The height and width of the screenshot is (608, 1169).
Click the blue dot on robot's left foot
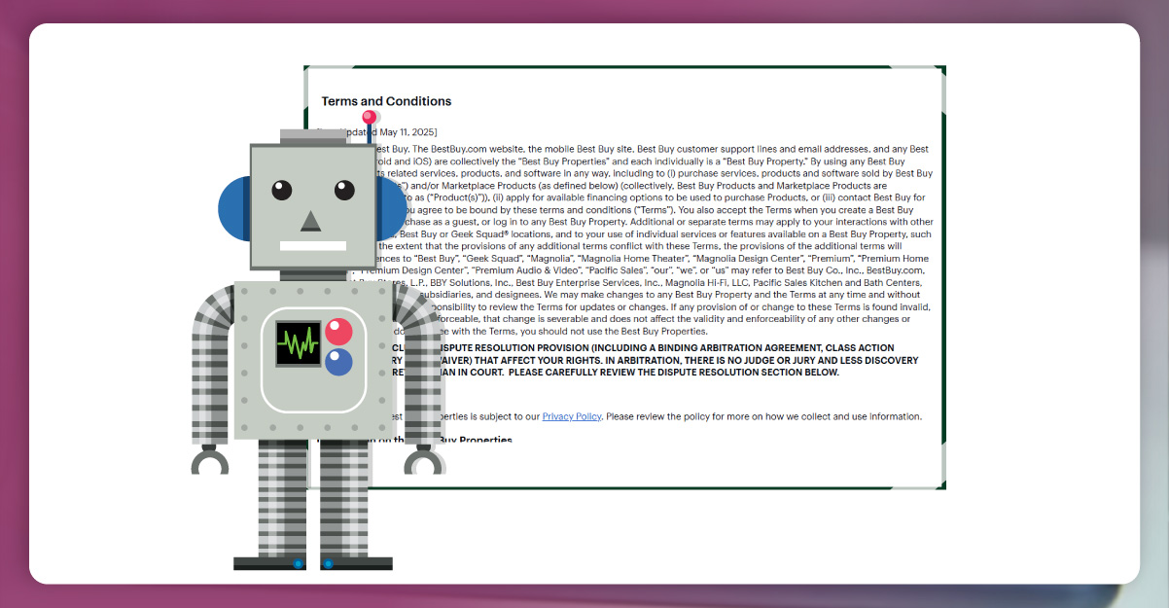299,563
